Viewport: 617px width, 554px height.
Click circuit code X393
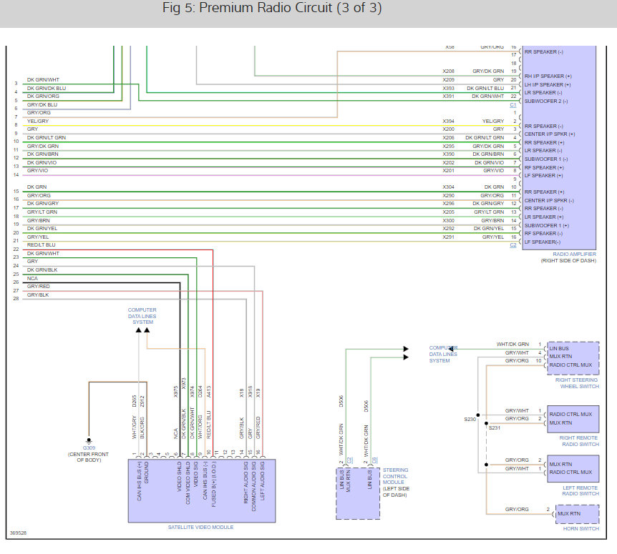tap(448, 88)
